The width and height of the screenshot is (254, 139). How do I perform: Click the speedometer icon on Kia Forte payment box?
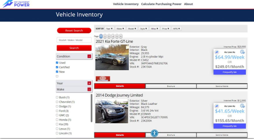pos(217,52)
